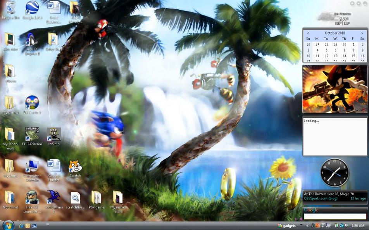Screen dimensions: 369x230
Task: Click the orange tray icon
Action: point(318,225)
